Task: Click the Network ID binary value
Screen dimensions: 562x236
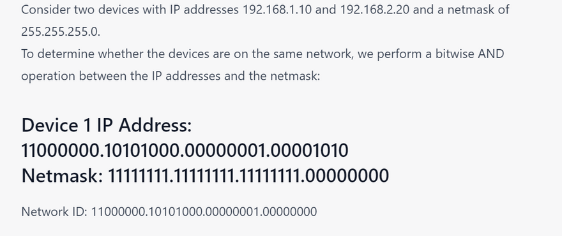Action: (x=204, y=212)
